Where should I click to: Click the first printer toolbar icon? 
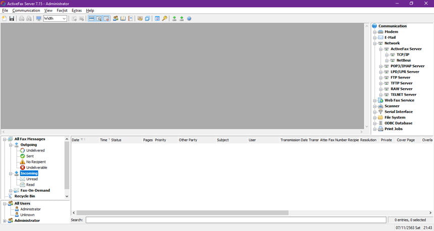pyautogui.click(x=22, y=19)
